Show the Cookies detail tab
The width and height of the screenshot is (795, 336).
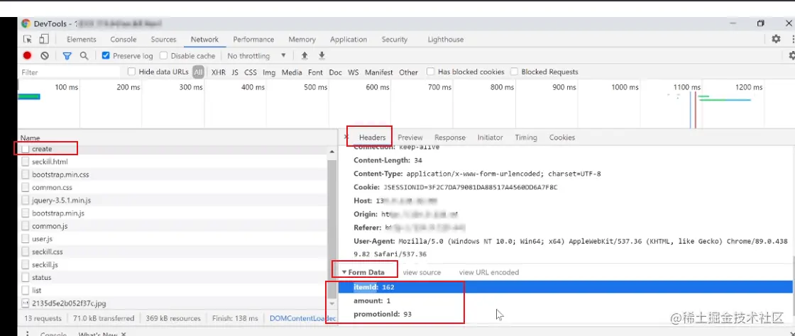click(561, 137)
